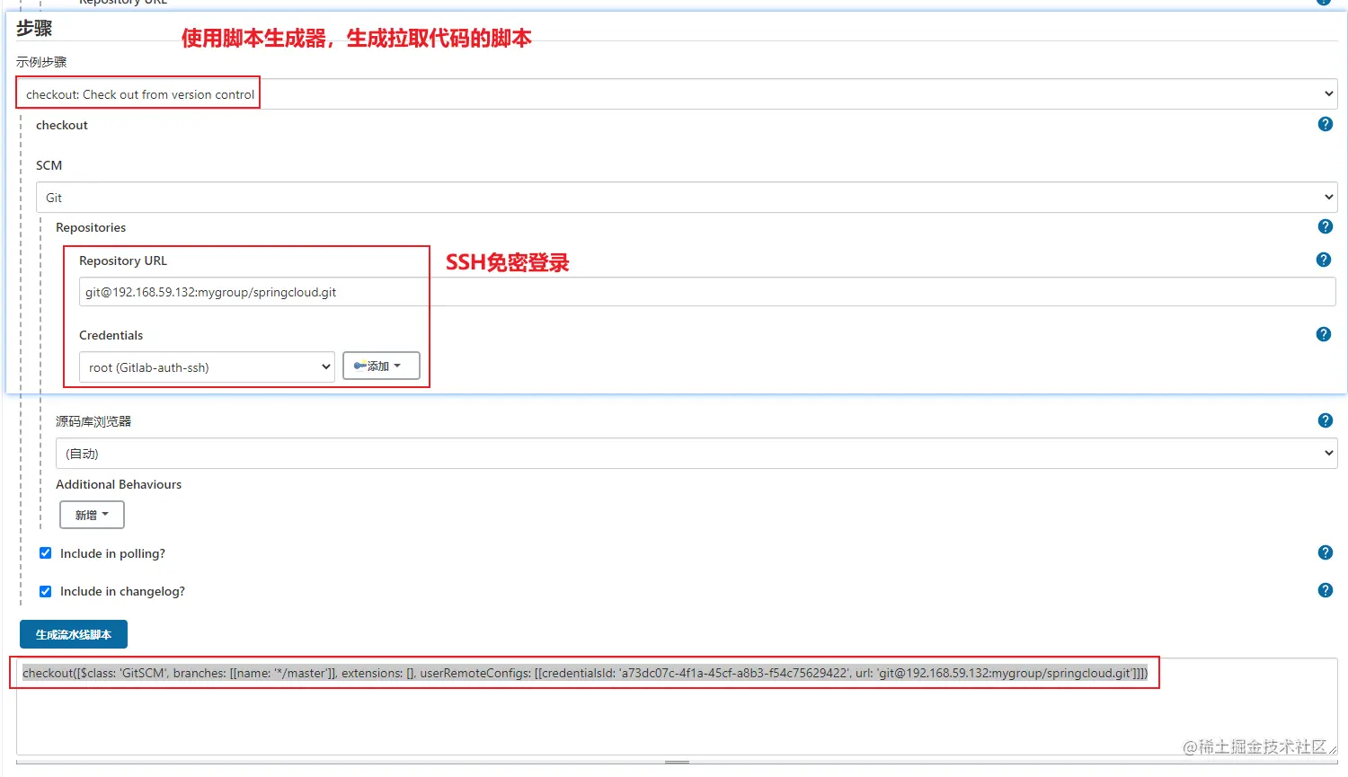The width and height of the screenshot is (1348, 777).
Task: Click the SCM label
Action: (x=49, y=165)
